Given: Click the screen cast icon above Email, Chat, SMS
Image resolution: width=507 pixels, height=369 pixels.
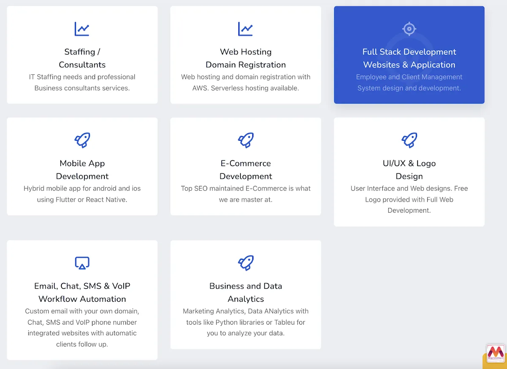Looking at the screenshot, I should [82, 263].
